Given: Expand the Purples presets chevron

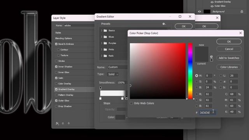Looking at the screenshot, I should pos(102,43).
